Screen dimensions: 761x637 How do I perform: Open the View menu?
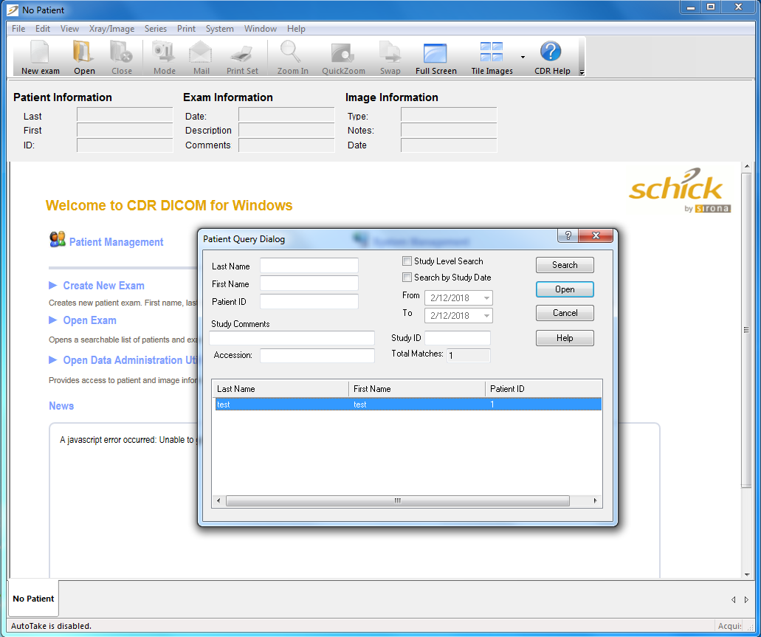pyautogui.click(x=69, y=29)
